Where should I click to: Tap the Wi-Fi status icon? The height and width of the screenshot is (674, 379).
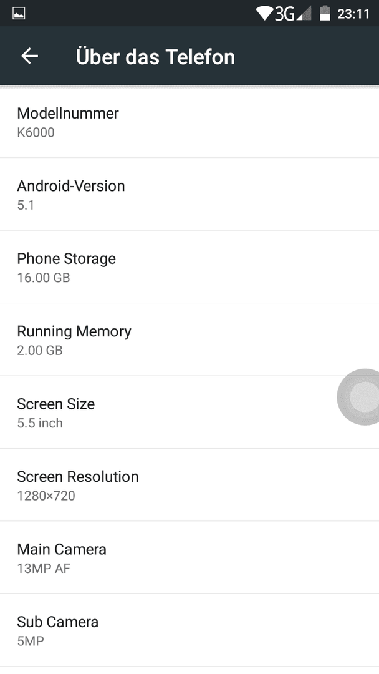click(x=265, y=13)
